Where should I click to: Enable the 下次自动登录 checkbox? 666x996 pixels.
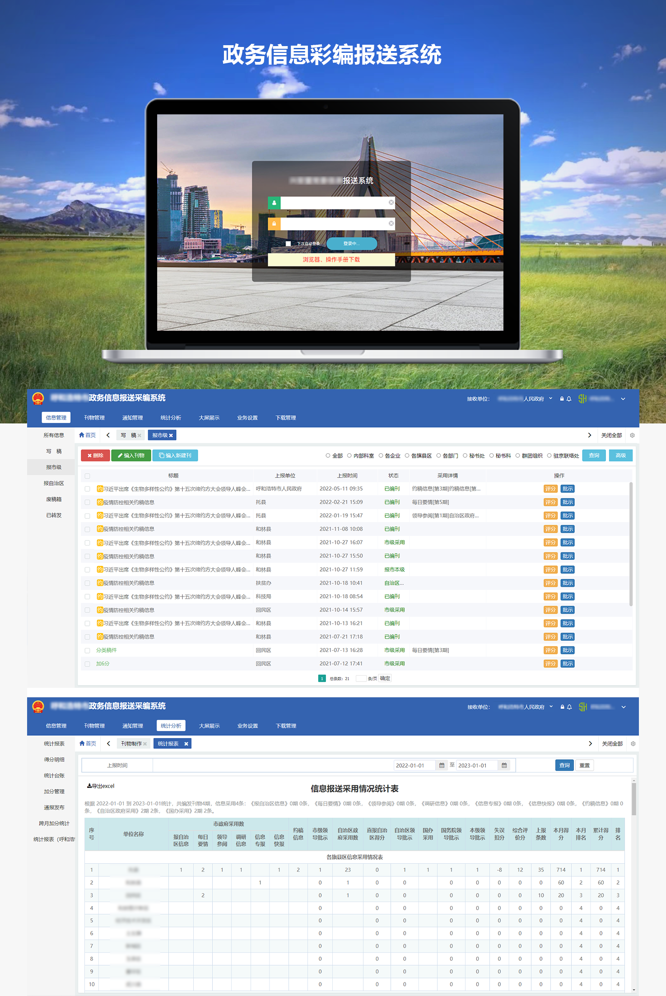click(288, 244)
